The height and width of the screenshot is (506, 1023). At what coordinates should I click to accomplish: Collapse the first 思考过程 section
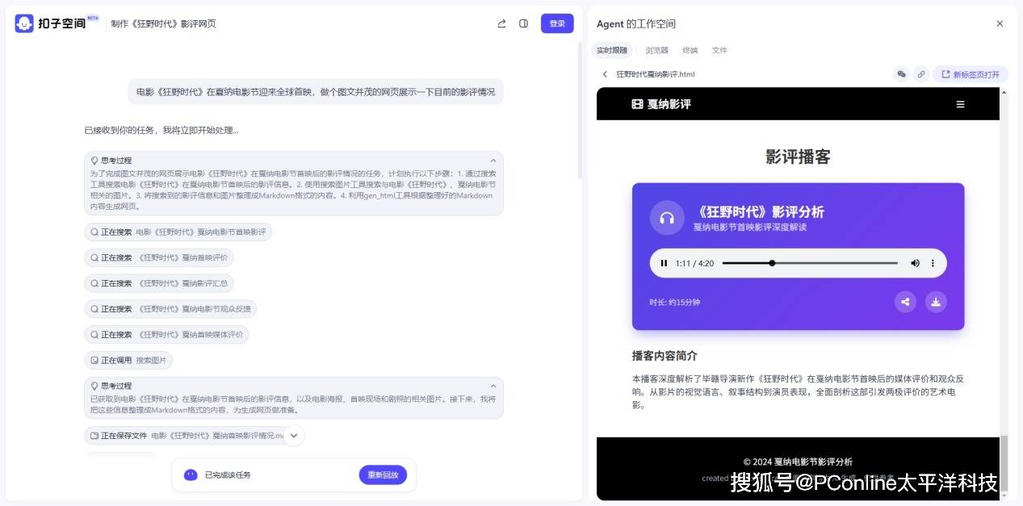pyautogui.click(x=493, y=161)
